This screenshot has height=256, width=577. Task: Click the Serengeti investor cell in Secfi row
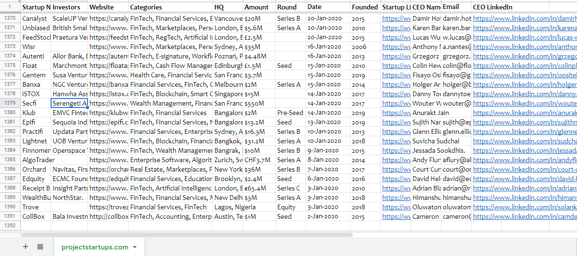coord(69,103)
